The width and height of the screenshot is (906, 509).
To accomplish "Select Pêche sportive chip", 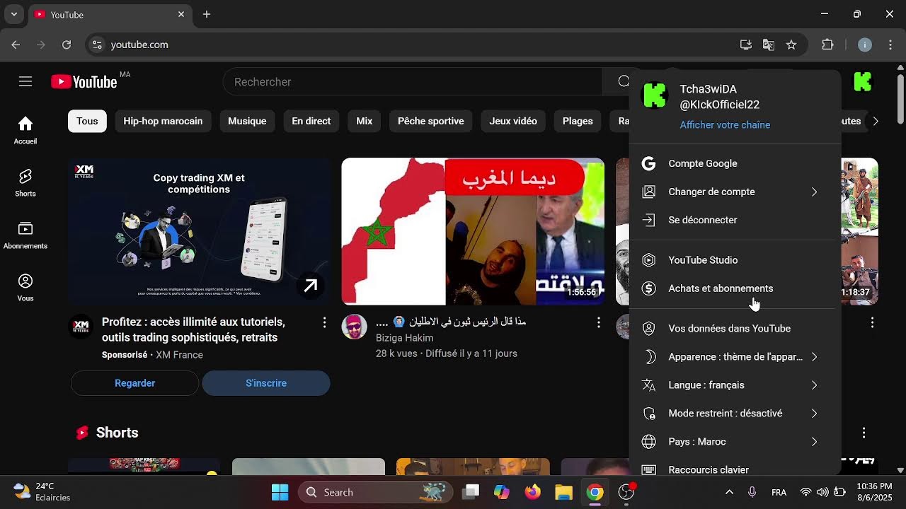I will [x=430, y=121].
